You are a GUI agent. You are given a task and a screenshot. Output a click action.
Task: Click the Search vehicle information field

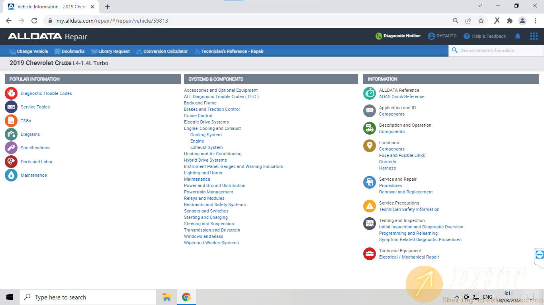point(496,50)
